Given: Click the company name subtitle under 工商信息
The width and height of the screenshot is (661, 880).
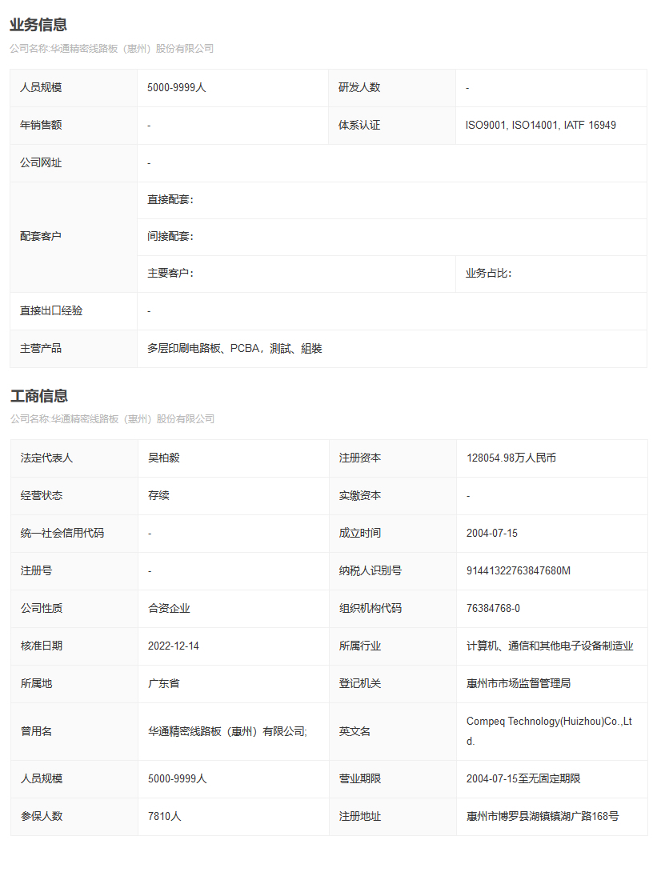Looking at the screenshot, I should pyautogui.click(x=112, y=419).
